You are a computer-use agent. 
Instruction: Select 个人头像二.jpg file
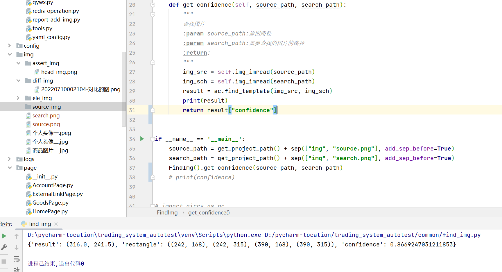50,142
